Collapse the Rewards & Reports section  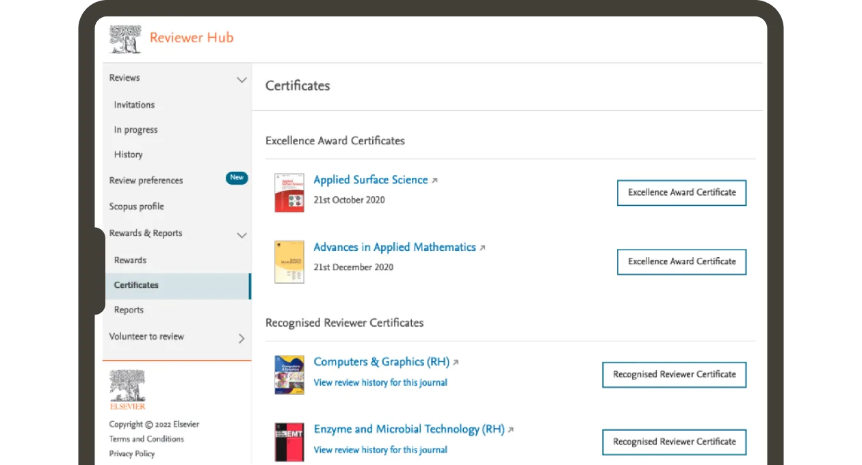tap(241, 235)
